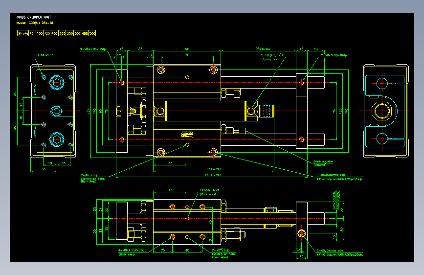Click the 300 cell in Stroke table

click(77, 33)
